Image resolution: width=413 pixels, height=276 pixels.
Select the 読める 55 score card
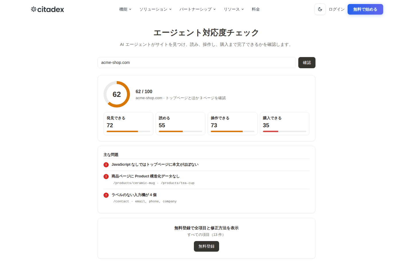tap(180, 124)
